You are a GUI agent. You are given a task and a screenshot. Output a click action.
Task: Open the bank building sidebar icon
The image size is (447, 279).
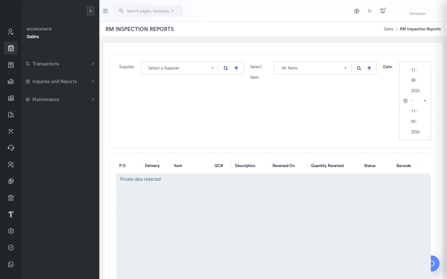coord(11,198)
